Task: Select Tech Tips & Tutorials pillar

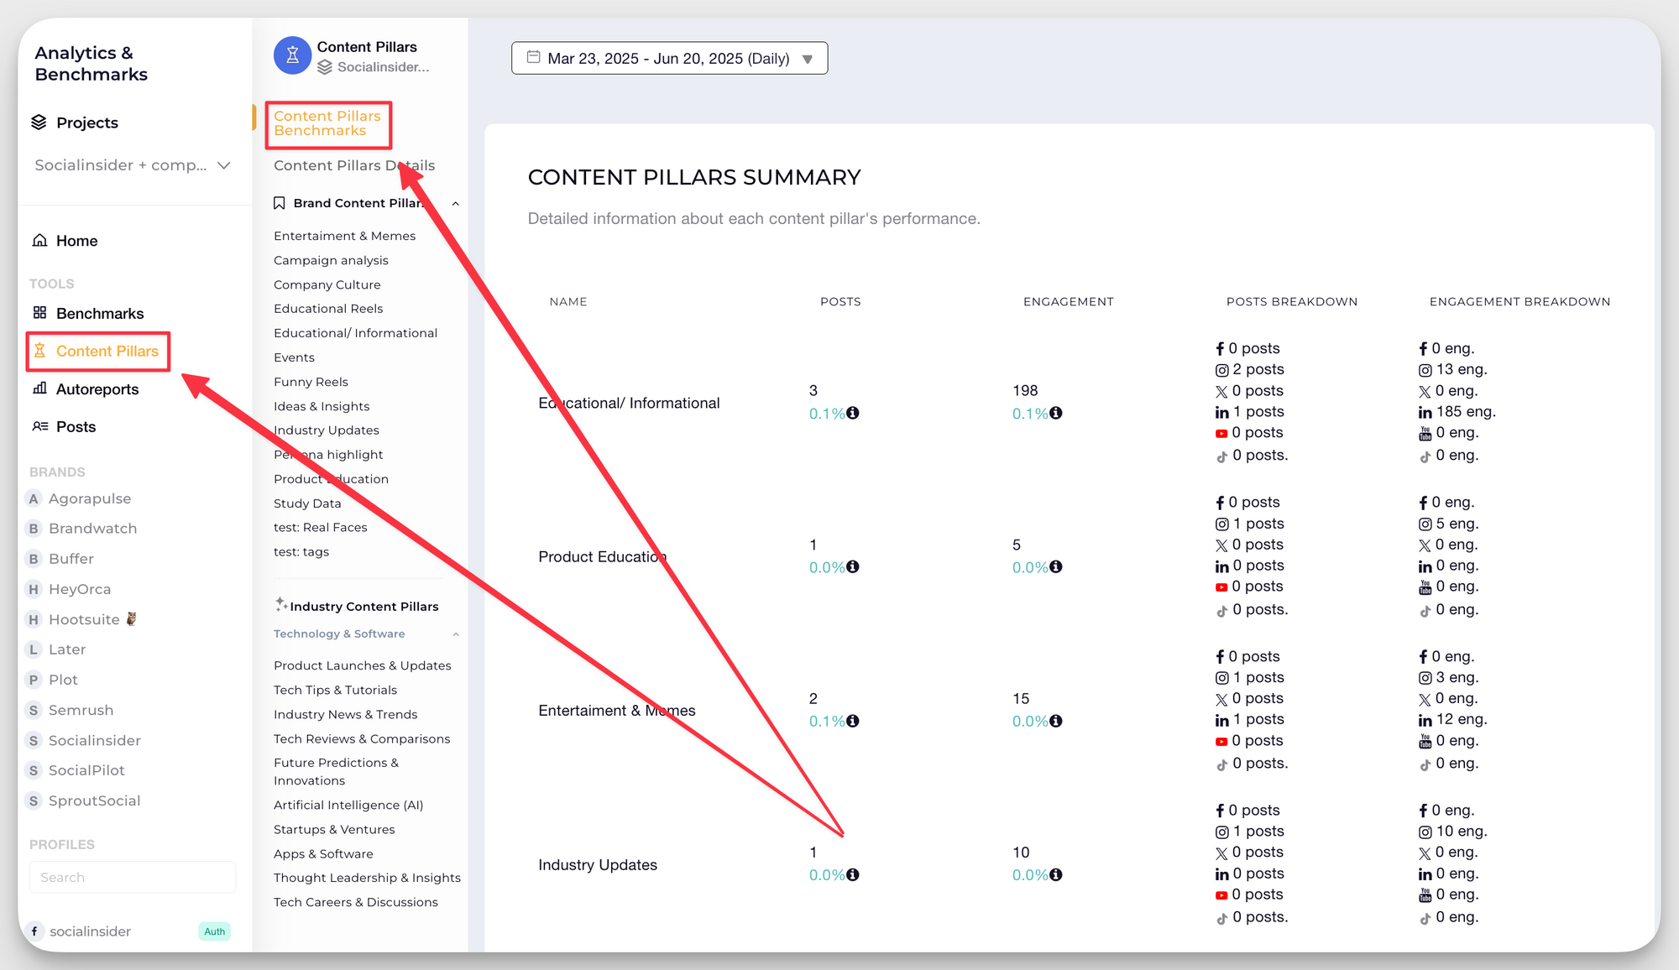Action: point(335,690)
